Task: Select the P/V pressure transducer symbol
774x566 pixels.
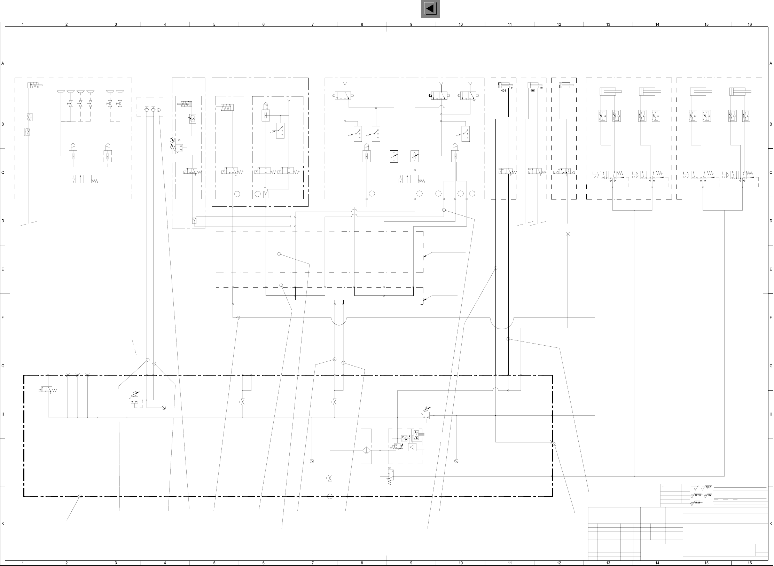Action: (404, 438)
